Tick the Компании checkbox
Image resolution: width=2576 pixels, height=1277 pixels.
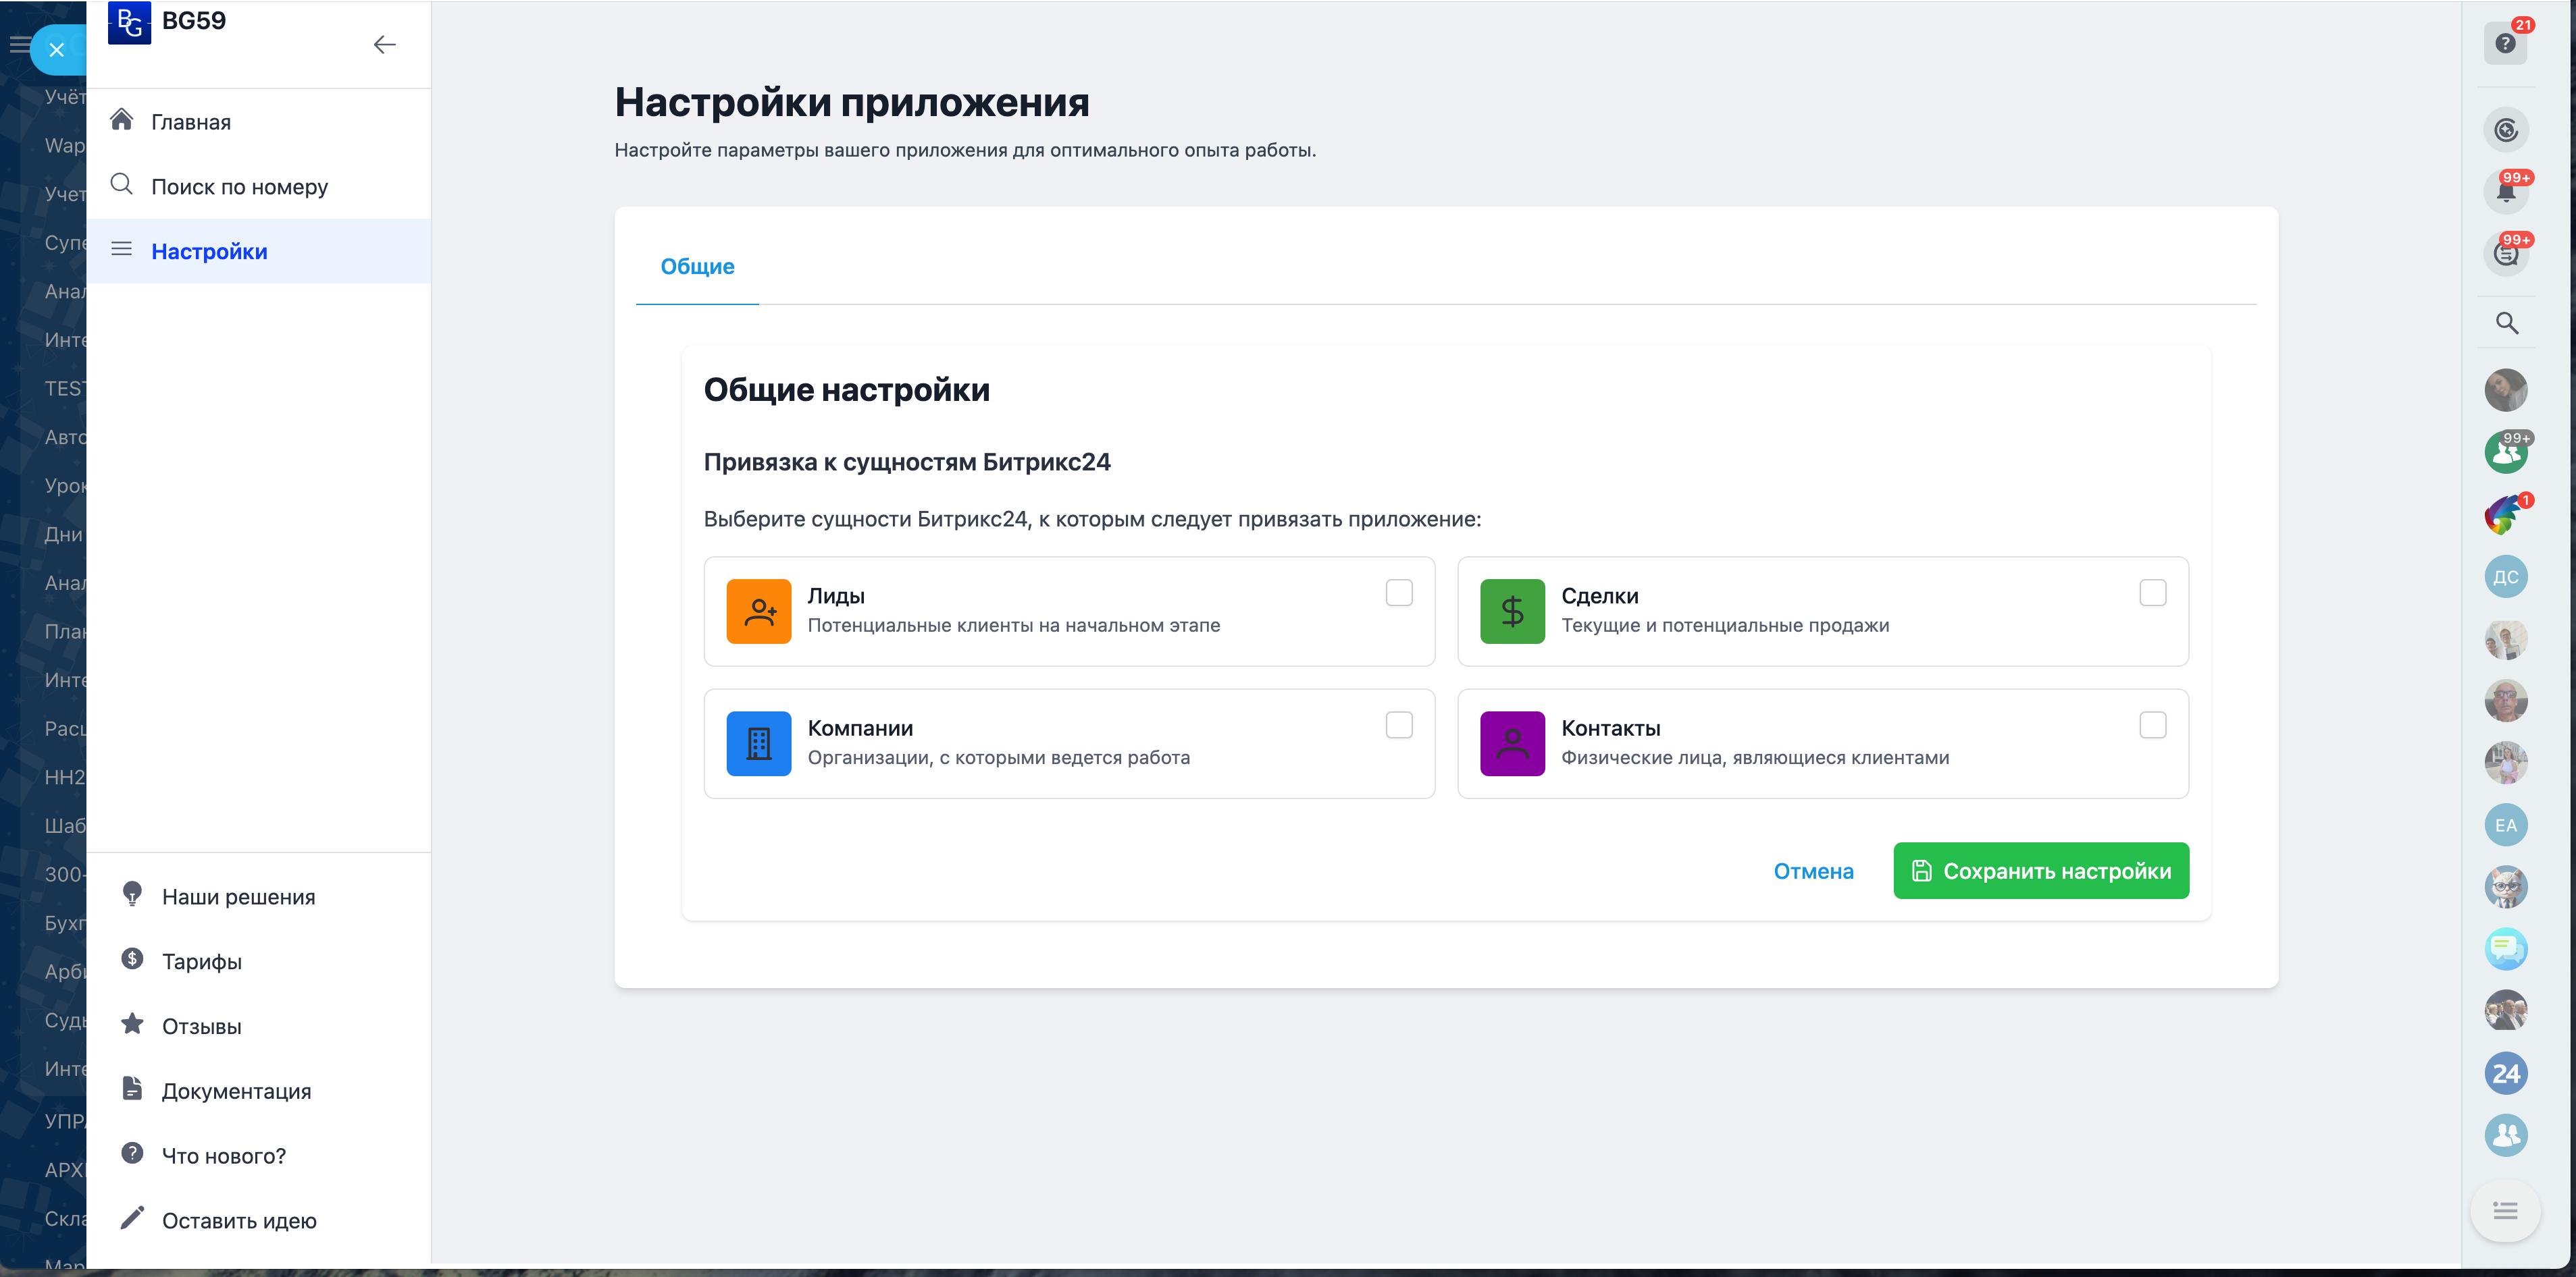tap(1398, 726)
